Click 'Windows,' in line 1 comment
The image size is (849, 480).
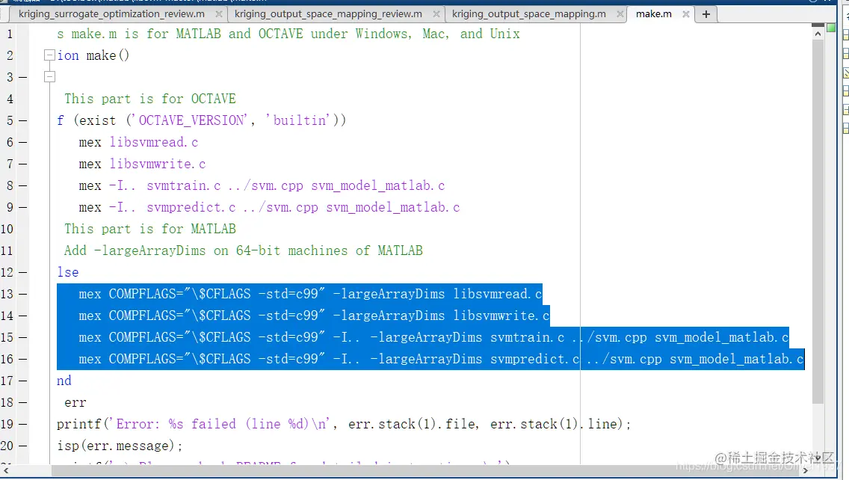tap(383, 34)
